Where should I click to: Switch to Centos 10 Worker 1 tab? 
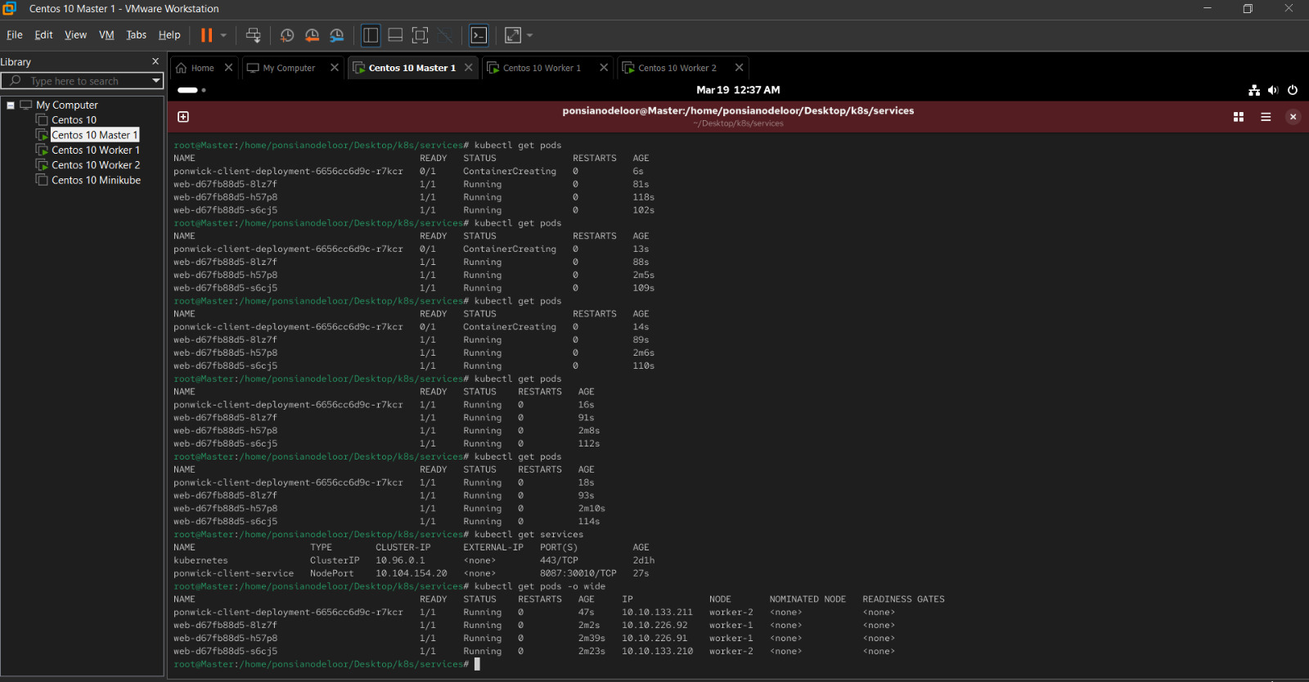[x=541, y=68]
